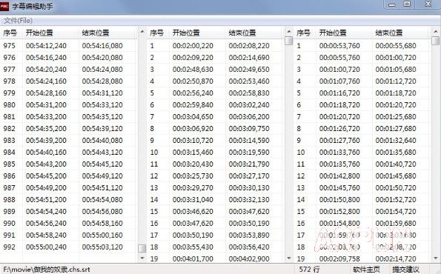Select row 987 in left list
This screenshot has width=441, height=274.
69,187
